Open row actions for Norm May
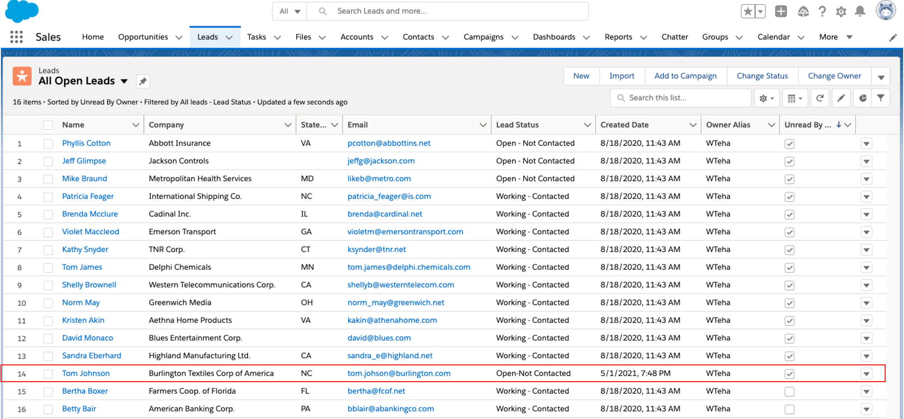 [866, 303]
